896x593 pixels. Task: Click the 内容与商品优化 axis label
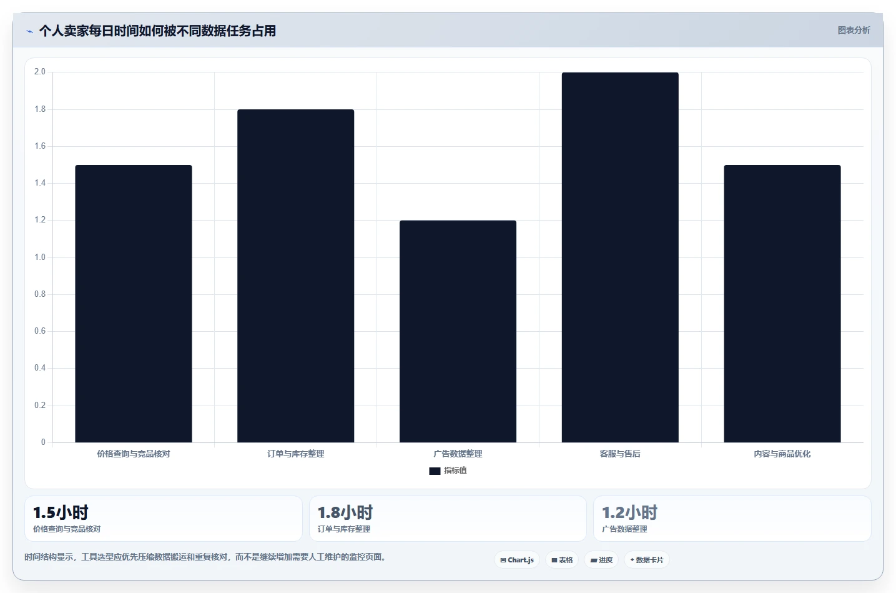click(x=782, y=454)
